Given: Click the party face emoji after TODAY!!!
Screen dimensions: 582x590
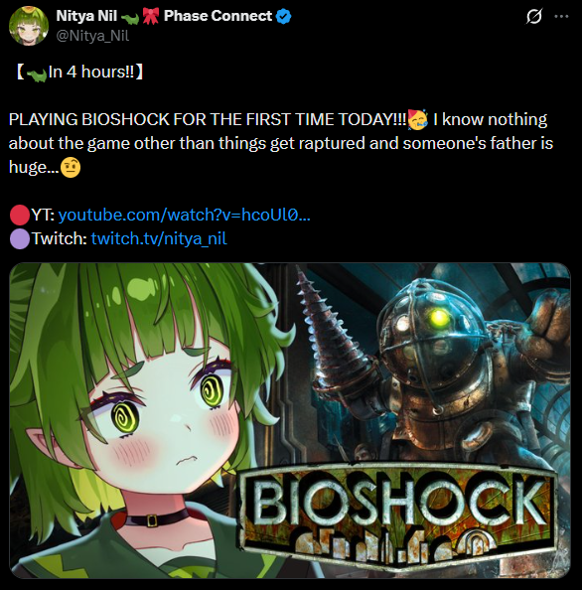Looking at the screenshot, I should pyautogui.click(x=417, y=119).
